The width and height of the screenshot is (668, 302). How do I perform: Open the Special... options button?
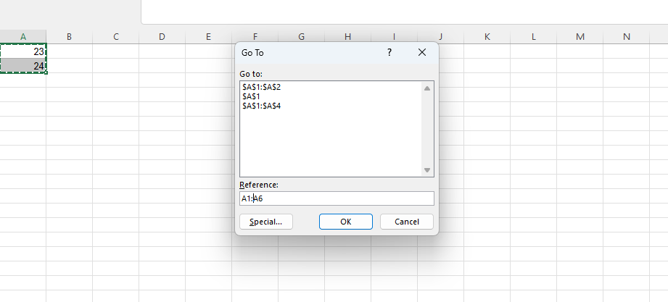(266, 222)
